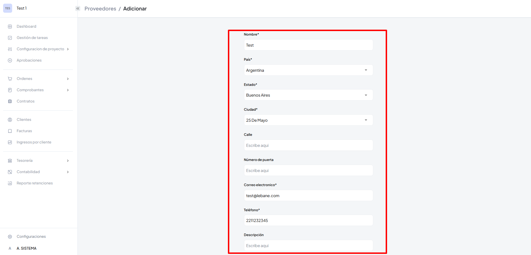Screen dimensions: 531x255
Task: Expand the Contabilidad submenu chevron
Action: click(68, 172)
